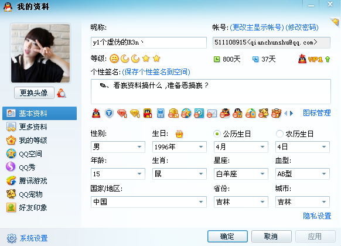Open the 性别 dropdown showing 男
The height and width of the screenshot is (246, 341).
118,147
